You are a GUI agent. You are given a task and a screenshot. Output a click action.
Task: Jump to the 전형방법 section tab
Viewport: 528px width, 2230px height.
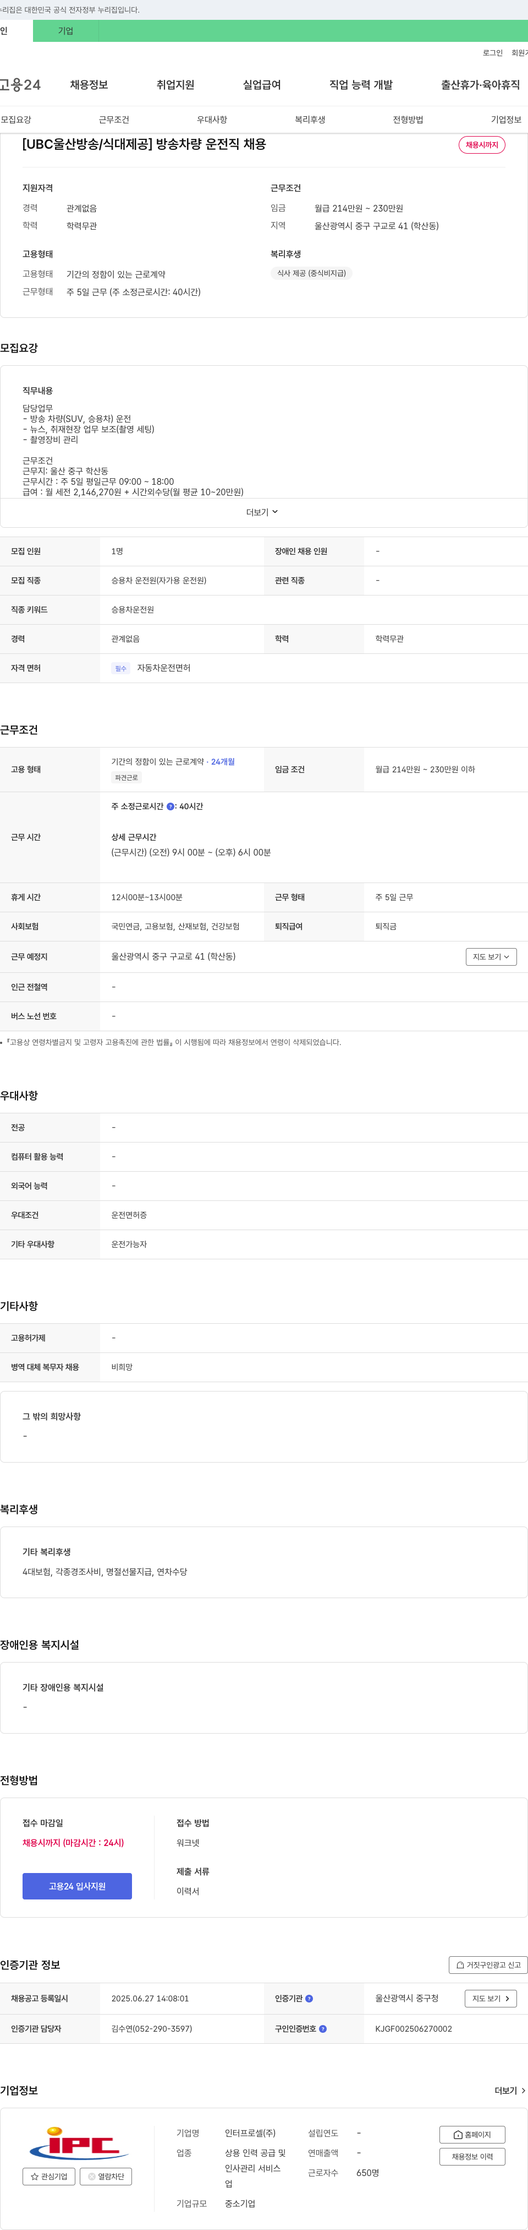click(x=408, y=120)
